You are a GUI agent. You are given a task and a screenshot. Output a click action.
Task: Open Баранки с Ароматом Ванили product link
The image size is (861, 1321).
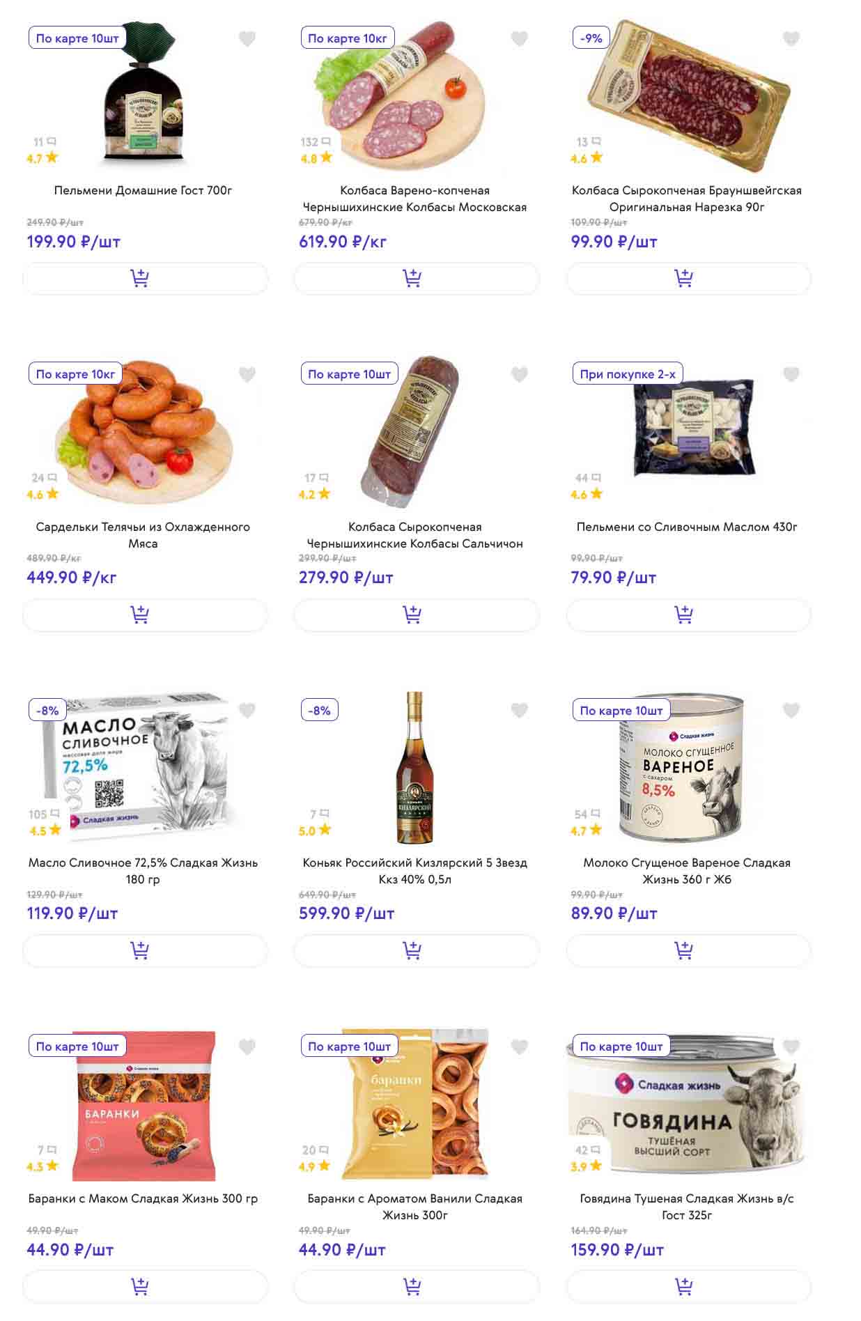(x=414, y=1207)
